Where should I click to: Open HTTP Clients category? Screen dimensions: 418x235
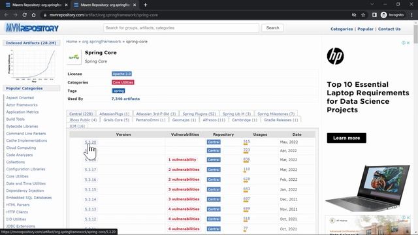[x=17, y=211]
